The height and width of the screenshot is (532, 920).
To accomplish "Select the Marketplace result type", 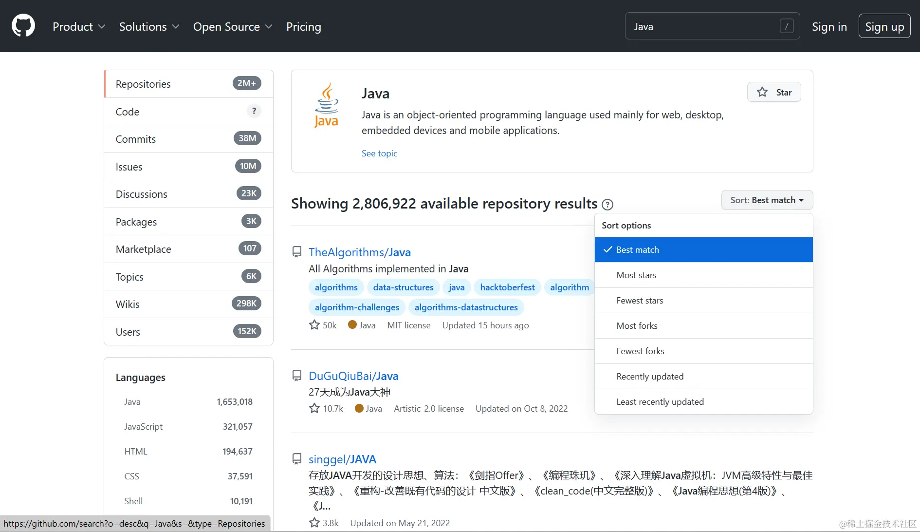I will click(x=188, y=249).
